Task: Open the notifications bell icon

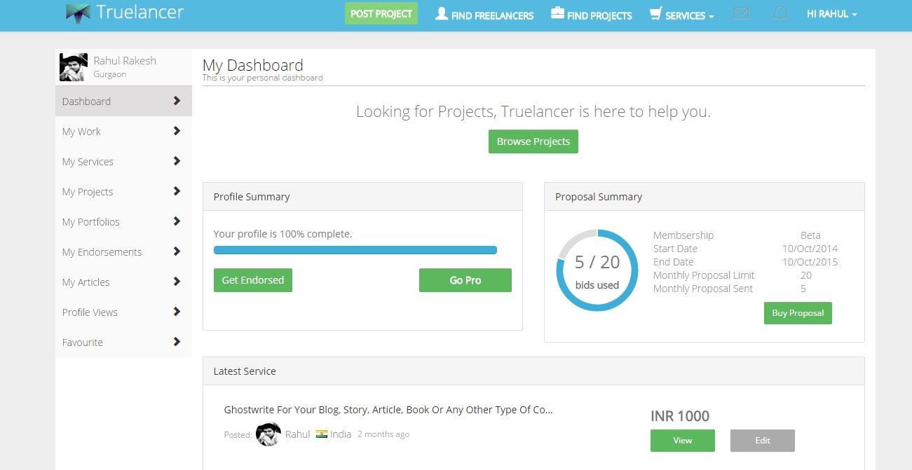Action: (780, 13)
